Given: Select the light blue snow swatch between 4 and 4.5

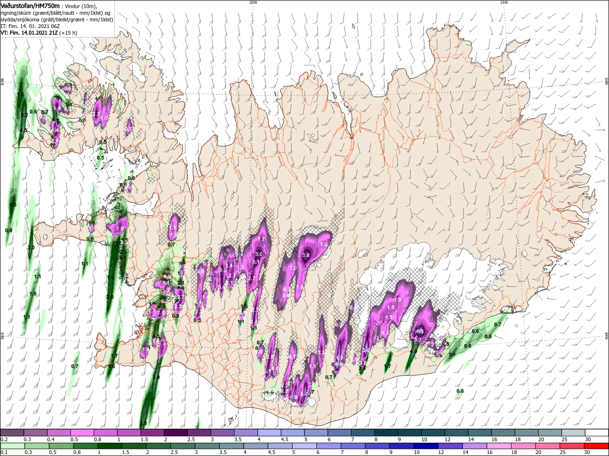Looking at the screenshot, I should (268, 433).
